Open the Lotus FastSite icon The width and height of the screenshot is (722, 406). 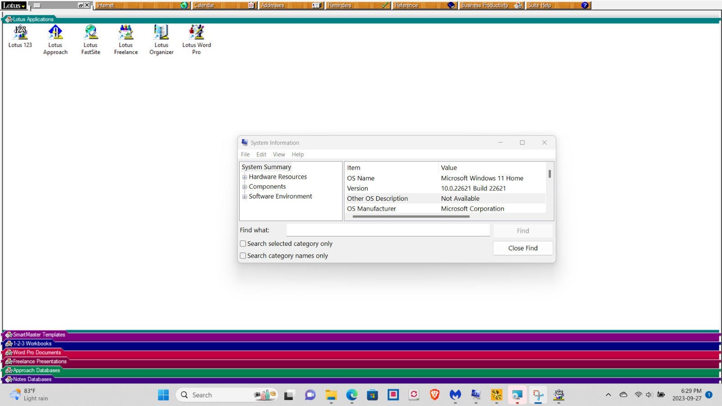coord(91,40)
